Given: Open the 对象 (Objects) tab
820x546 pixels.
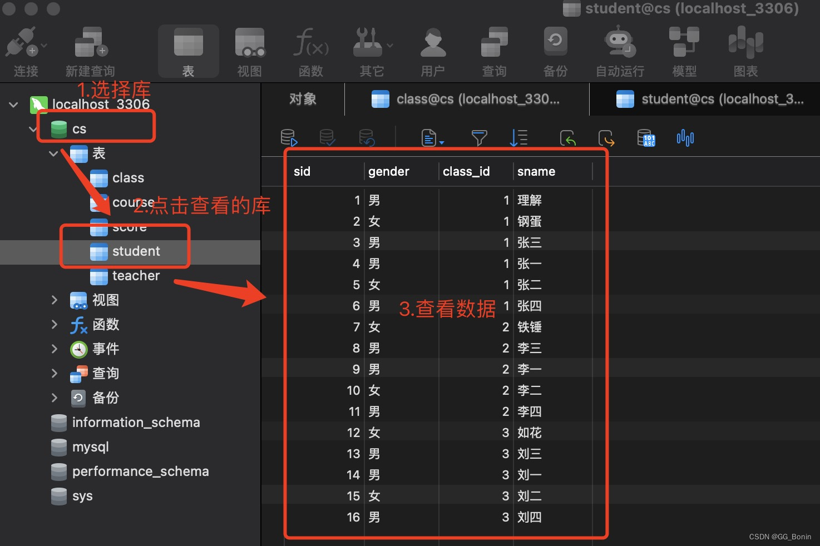Looking at the screenshot, I should tap(302, 99).
